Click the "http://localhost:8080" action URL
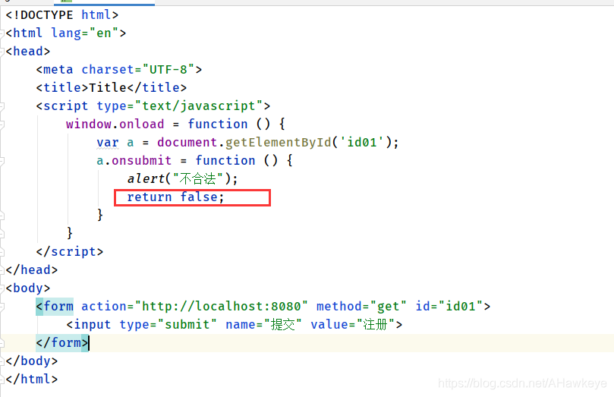Viewport: 614px width, 397px height. click(222, 306)
